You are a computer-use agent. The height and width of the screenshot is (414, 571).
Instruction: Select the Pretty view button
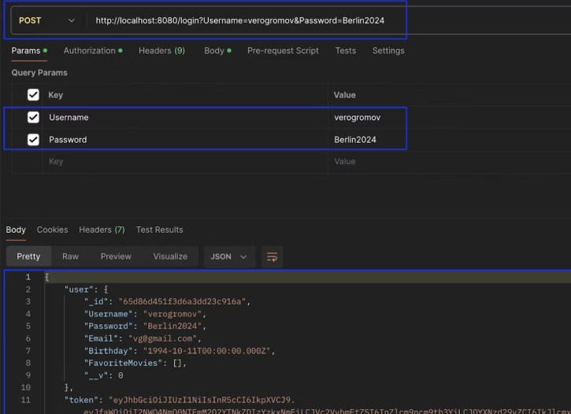point(28,256)
